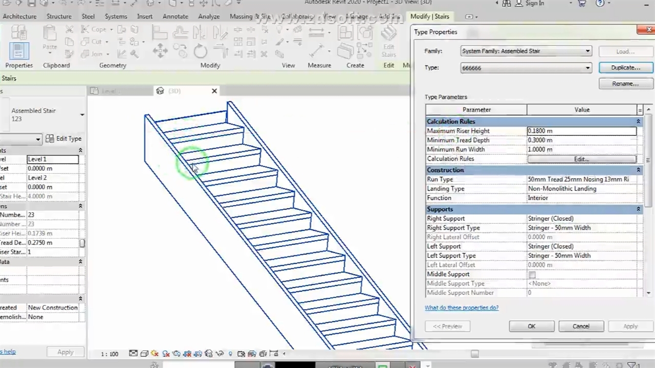This screenshot has width=655, height=368.
Task: Click the Measure Aligned Dimension icon
Action: click(x=317, y=50)
